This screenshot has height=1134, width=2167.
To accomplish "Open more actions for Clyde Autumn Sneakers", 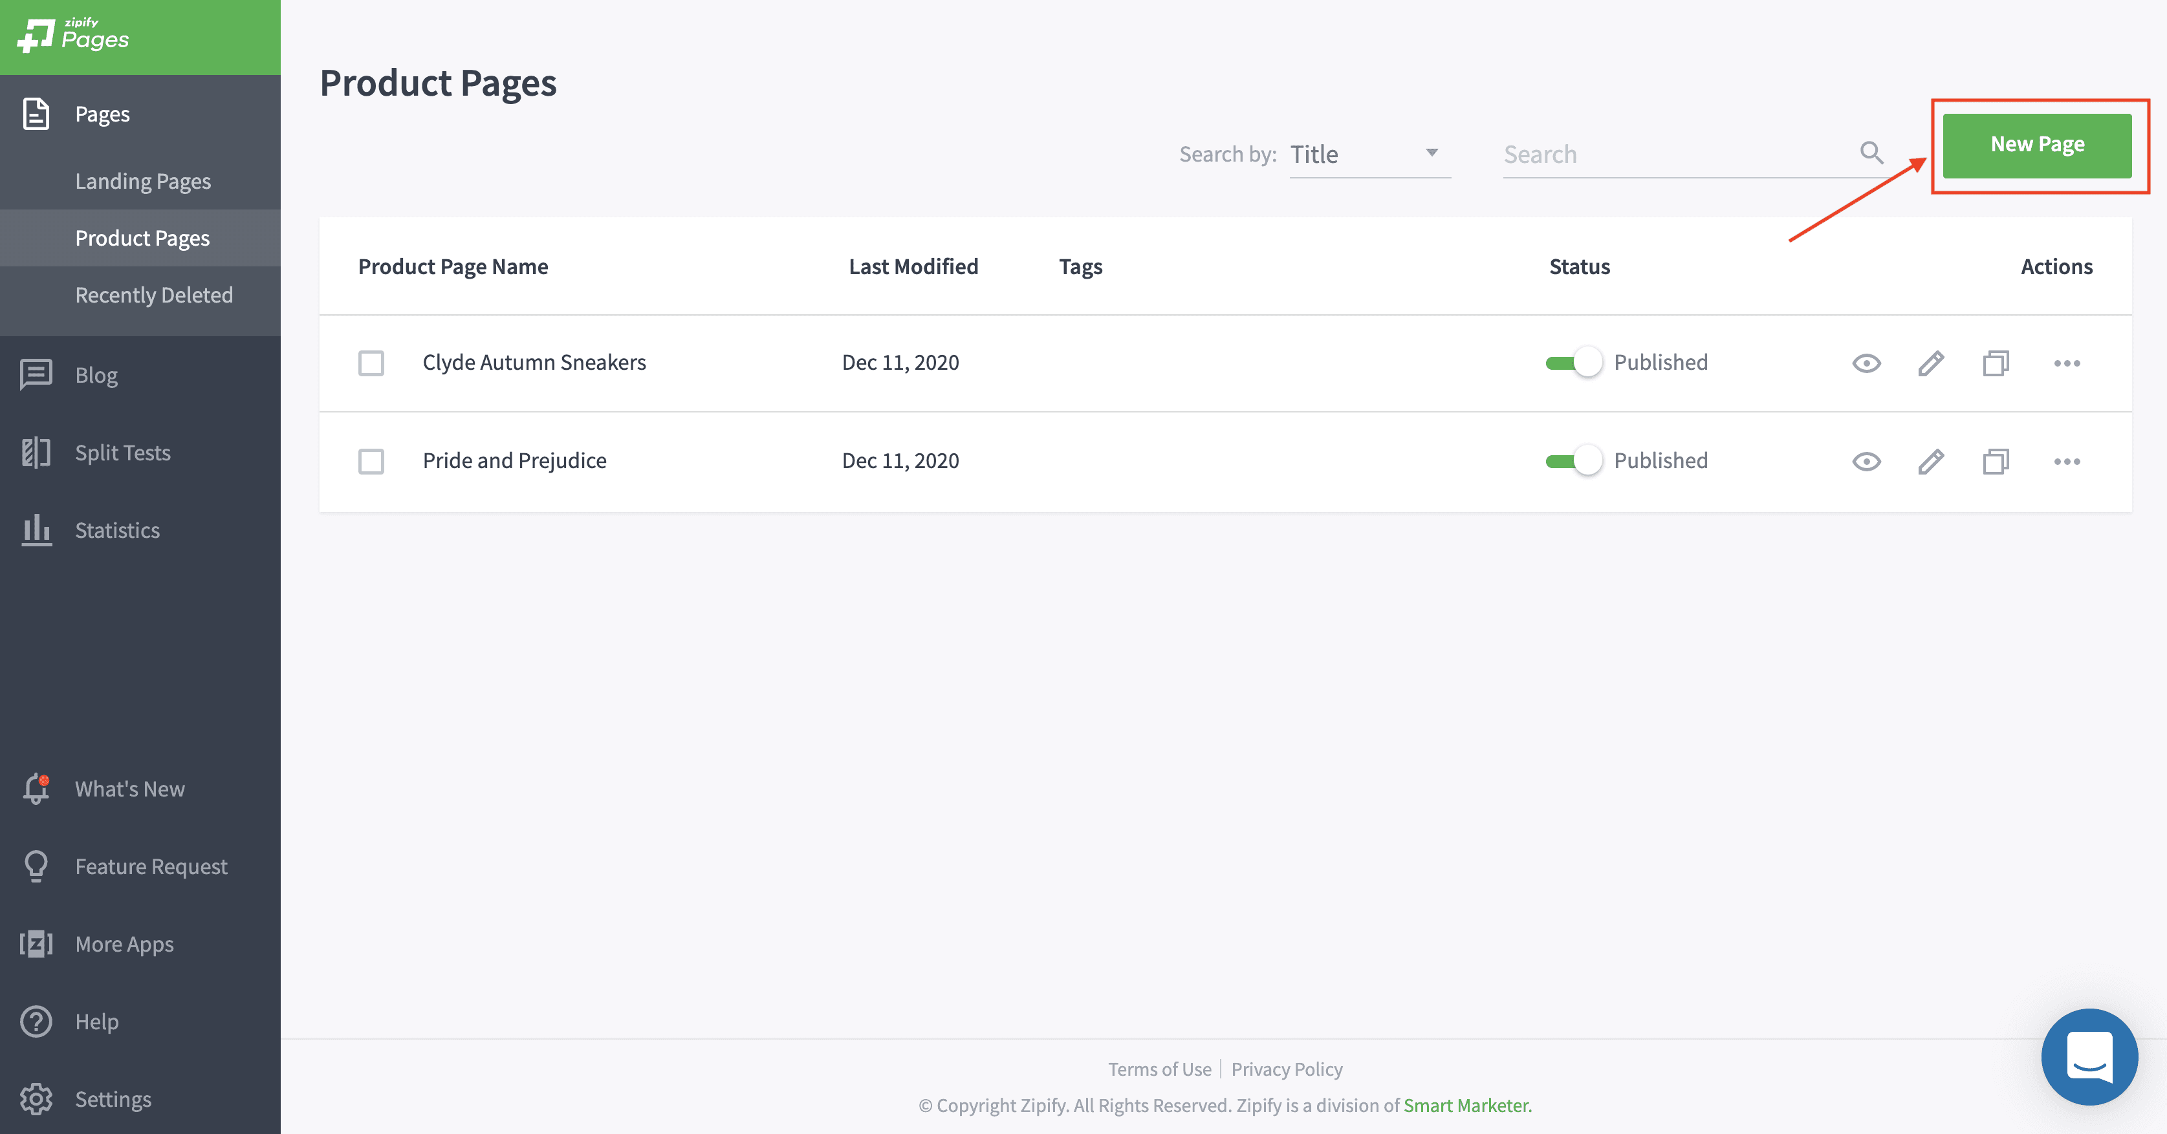I will click(2066, 363).
